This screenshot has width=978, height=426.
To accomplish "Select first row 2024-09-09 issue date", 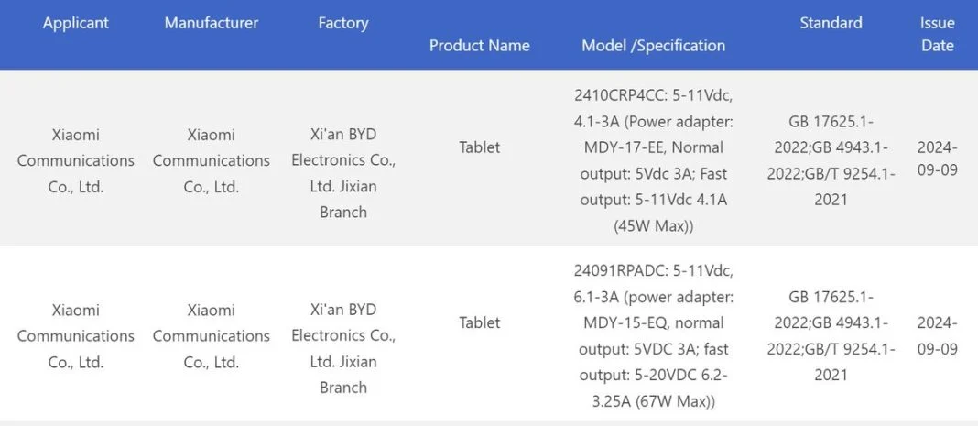I will point(938,159).
